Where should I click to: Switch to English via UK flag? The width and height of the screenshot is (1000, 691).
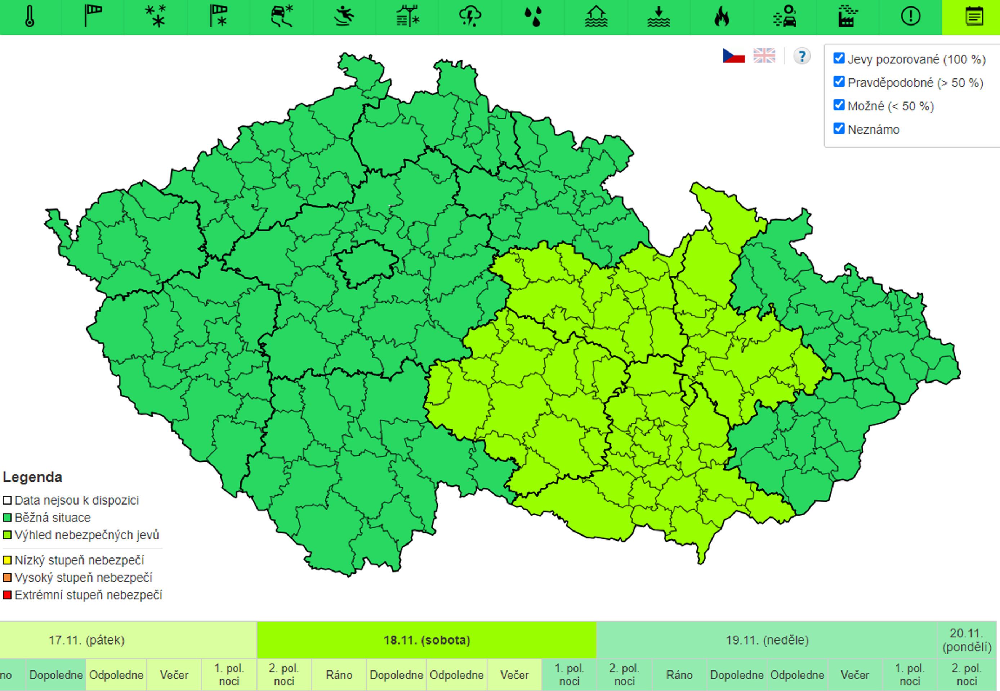[x=764, y=55]
